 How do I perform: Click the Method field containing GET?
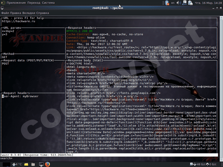click(5, 57)
